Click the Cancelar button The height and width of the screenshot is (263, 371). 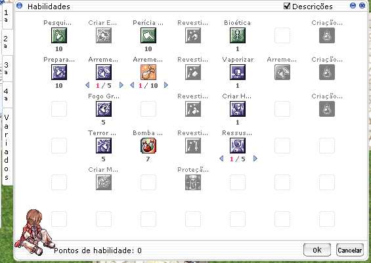350,250
